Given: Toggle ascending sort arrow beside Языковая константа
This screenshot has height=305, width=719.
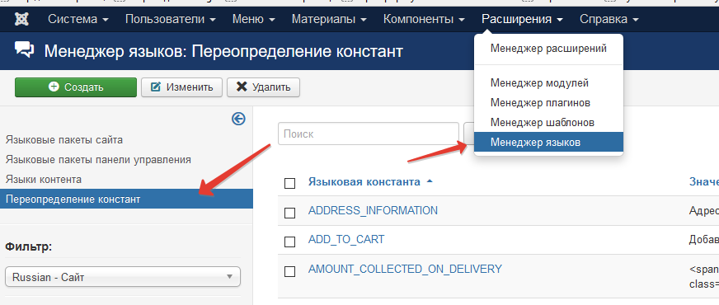Looking at the screenshot, I should pos(430,181).
